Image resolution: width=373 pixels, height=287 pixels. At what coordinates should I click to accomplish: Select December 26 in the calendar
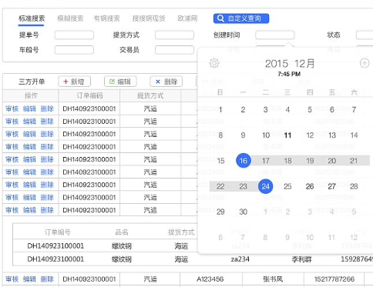[310, 186]
